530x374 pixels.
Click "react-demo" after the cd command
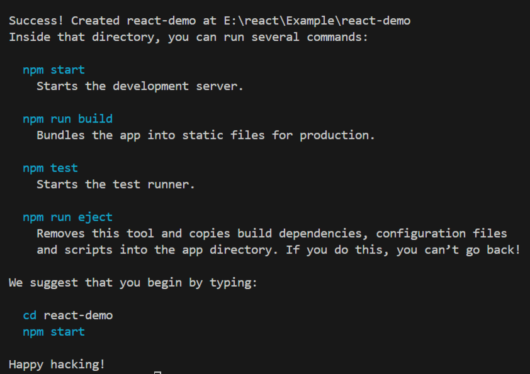[x=78, y=315]
